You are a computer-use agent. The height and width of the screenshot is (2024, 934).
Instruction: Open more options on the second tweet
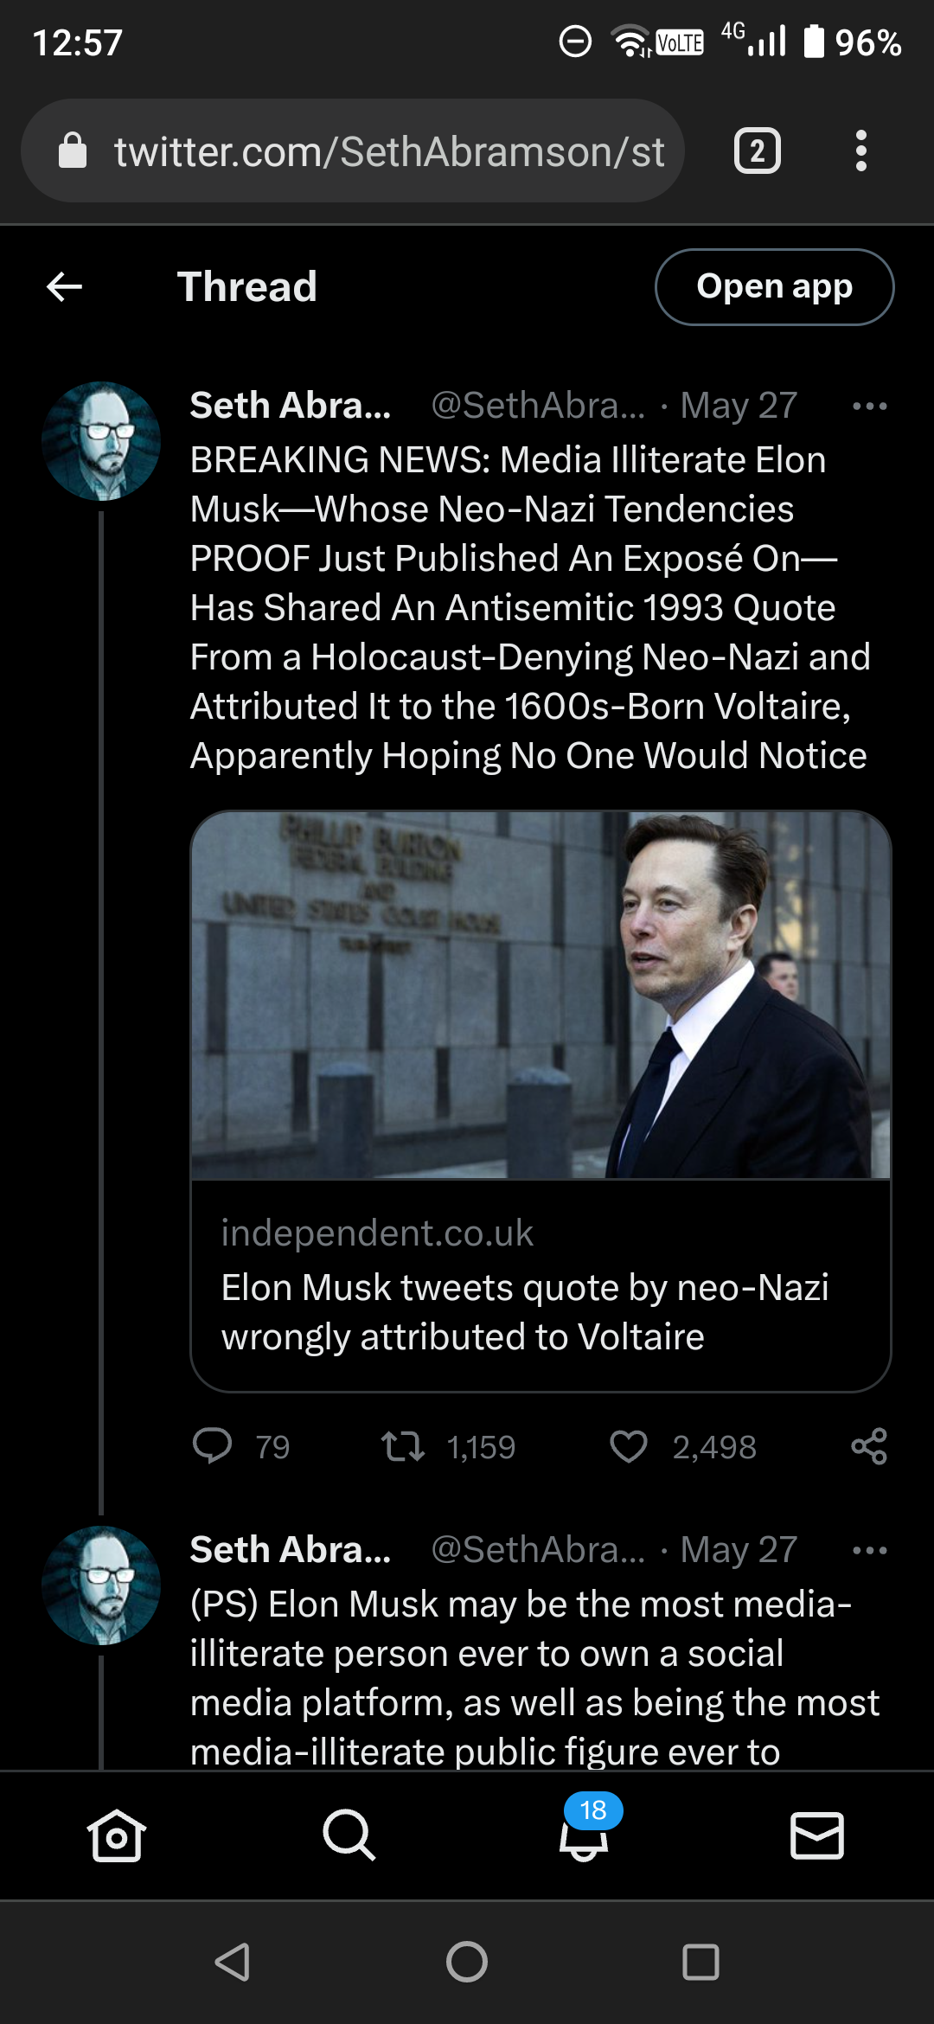[x=869, y=1550]
